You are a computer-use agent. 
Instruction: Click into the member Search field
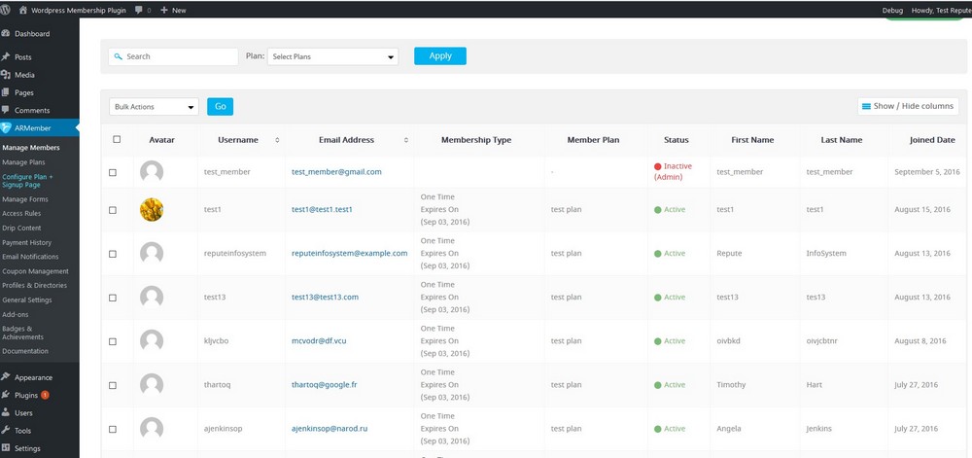coord(173,56)
